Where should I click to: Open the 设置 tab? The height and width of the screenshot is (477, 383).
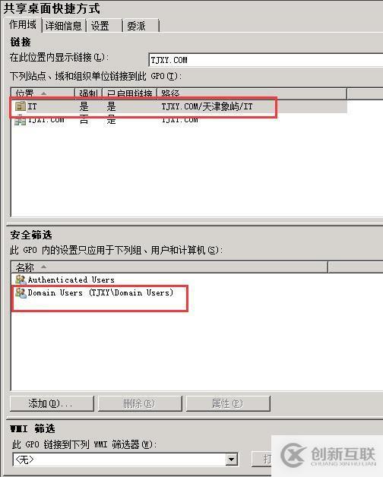pos(104,26)
